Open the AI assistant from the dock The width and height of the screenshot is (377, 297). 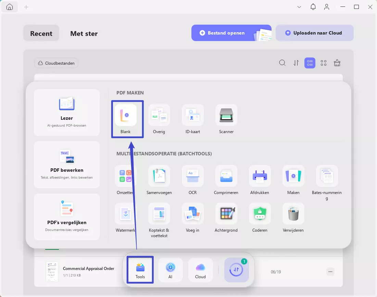pos(171,270)
